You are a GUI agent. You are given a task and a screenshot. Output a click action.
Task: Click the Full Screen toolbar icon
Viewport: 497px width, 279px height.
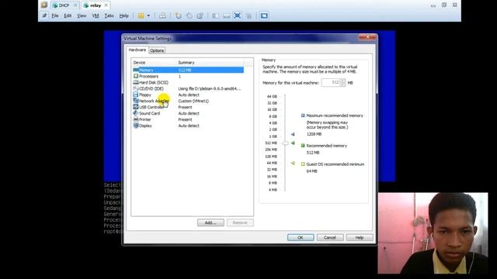[x=238, y=15]
